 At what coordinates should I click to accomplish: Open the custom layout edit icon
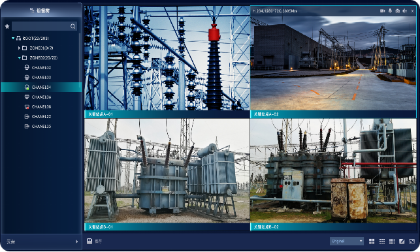point(402,242)
